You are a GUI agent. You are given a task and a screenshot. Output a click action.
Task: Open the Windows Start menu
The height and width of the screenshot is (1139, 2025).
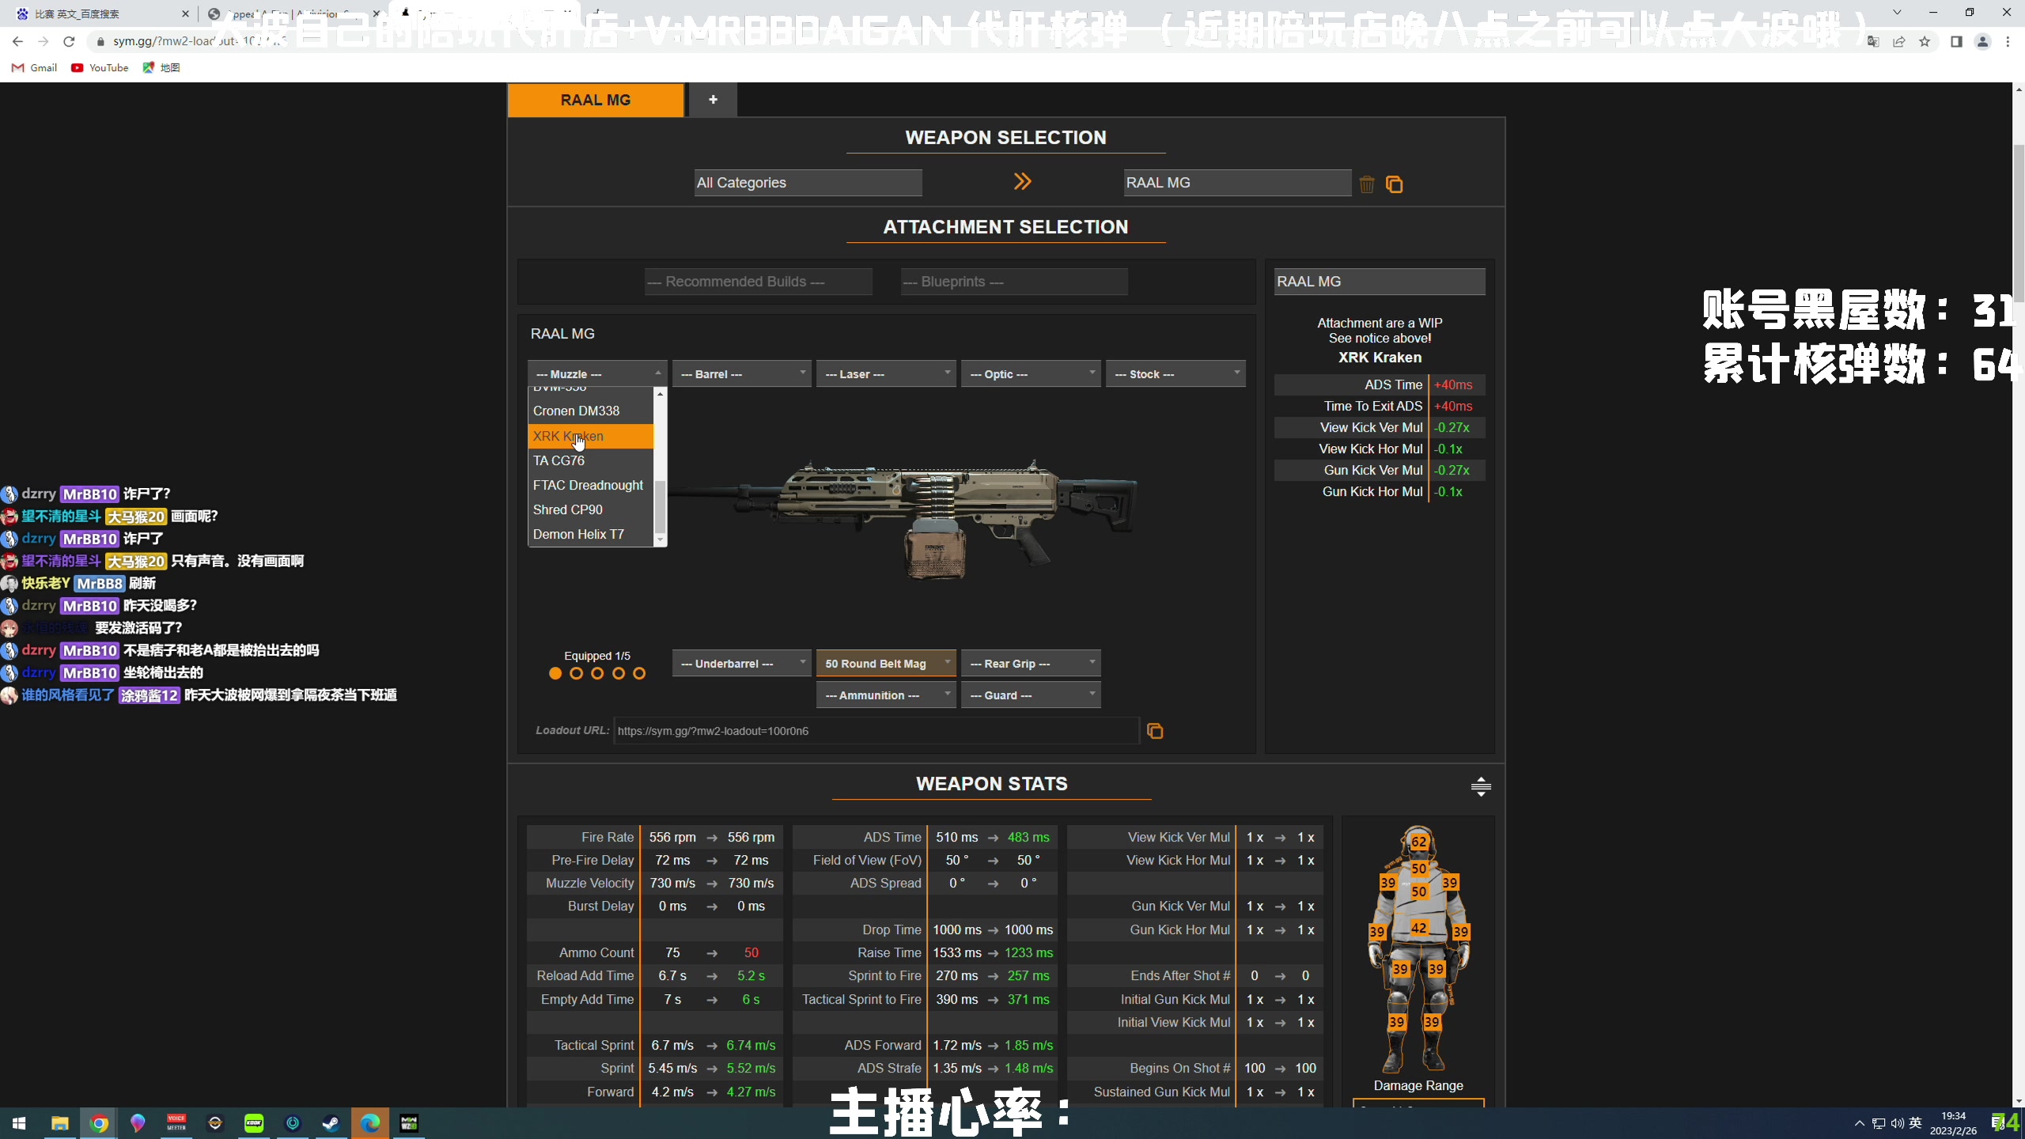(19, 1123)
